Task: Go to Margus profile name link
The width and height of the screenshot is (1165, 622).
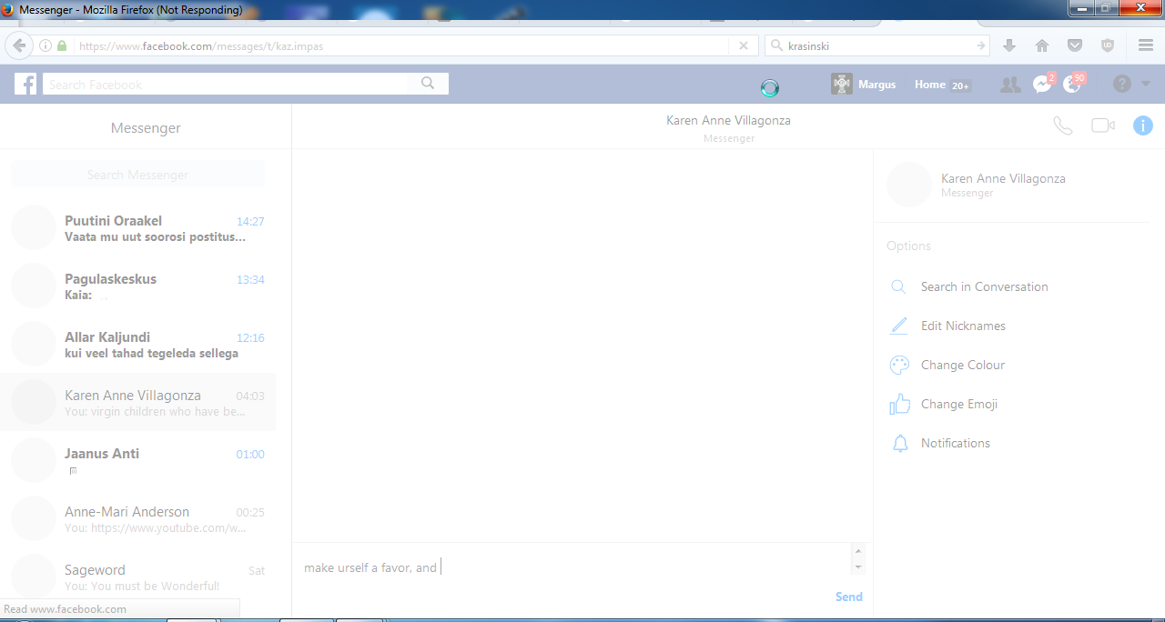Action: click(876, 84)
